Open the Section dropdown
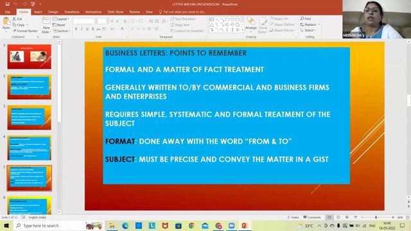The height and width of the screenshot is (231, 411). [62, 31]
